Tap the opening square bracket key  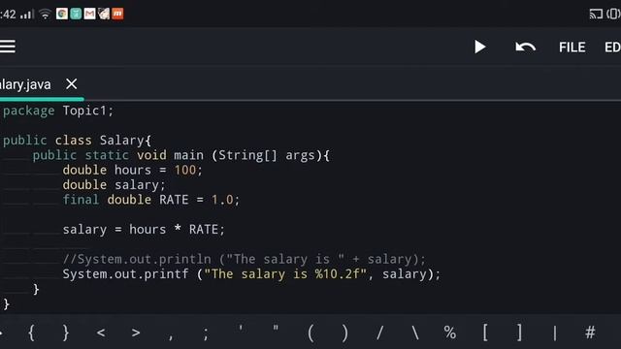[x=485, y=333]
